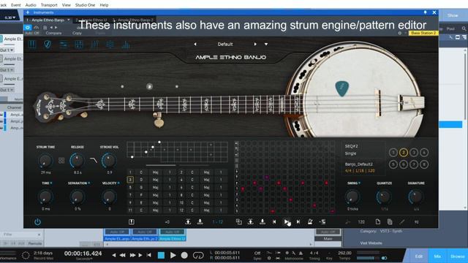Viewport: 468px width, 263px height.
Task: Adjust the RELEASE knob
Action: tap(77, 161)
